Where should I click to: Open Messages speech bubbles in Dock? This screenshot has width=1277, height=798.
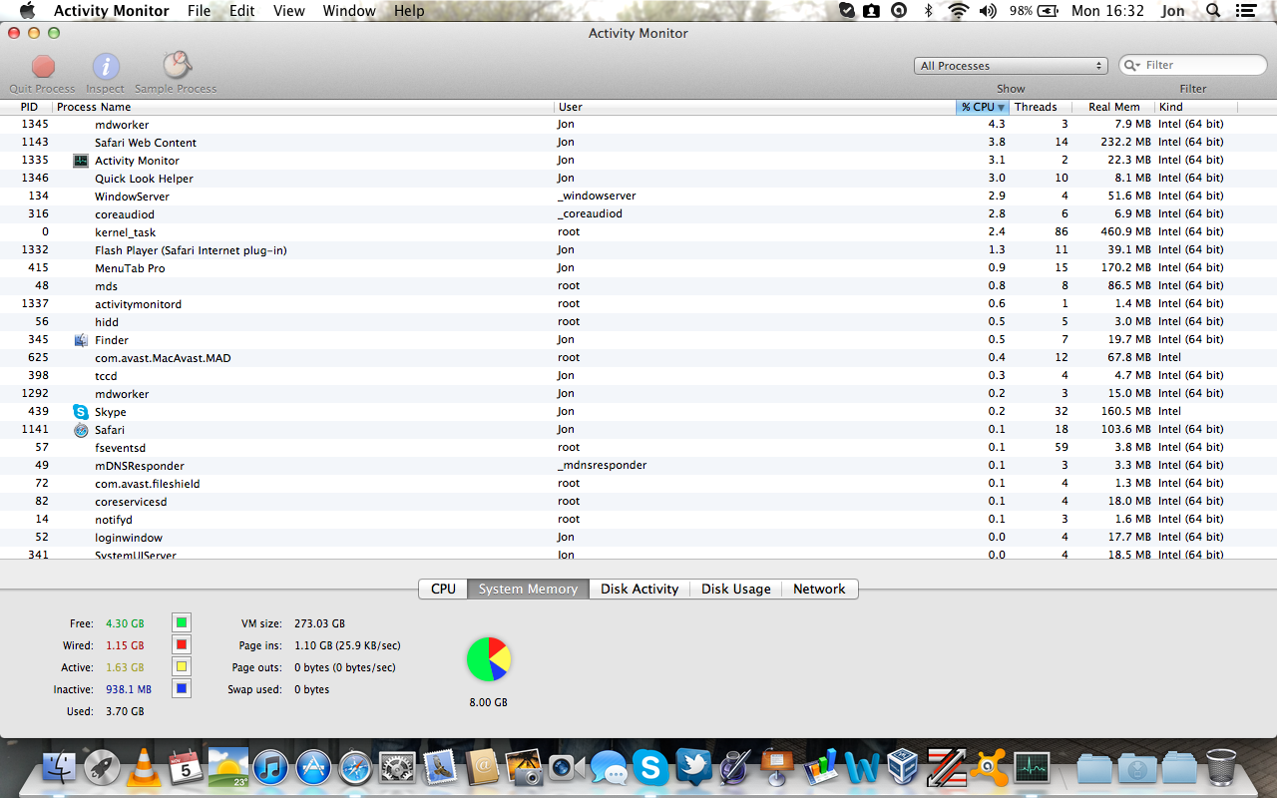pos(609,767)
